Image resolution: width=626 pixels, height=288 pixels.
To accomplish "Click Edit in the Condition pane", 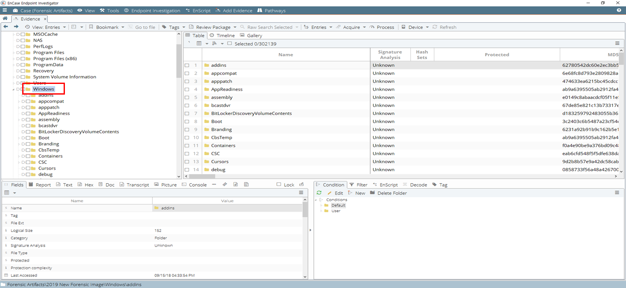I will click(x=335, y=193).
